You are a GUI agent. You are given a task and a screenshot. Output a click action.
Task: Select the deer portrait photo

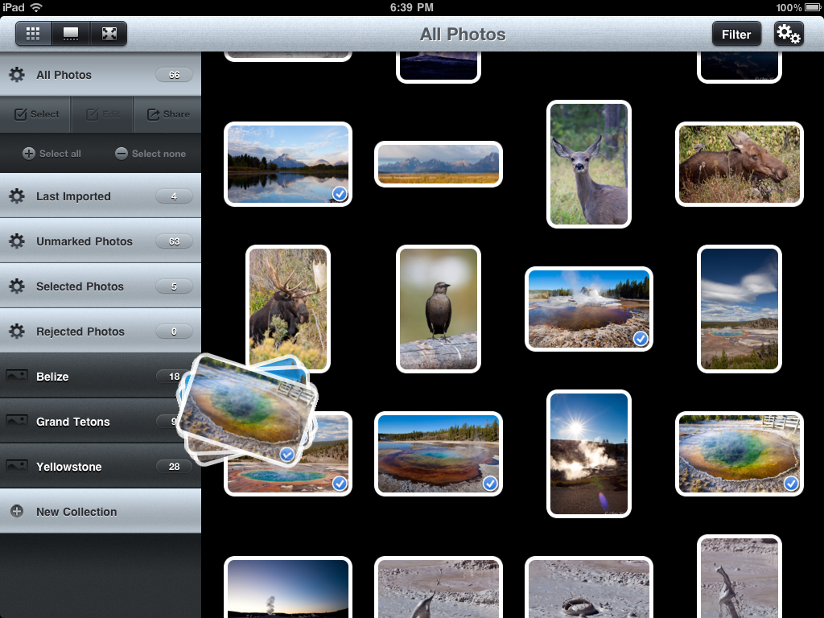(588, 164)
